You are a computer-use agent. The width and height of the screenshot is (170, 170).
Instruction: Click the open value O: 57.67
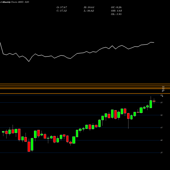pos(62,7)
